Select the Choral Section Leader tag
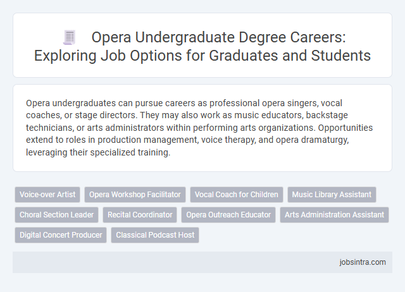 tap(56, 215)
